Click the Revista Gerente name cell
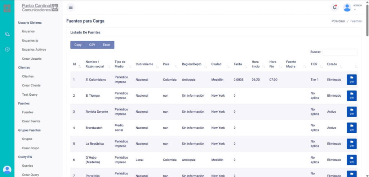Screen dimensions: 369x177 coord(97,112)
